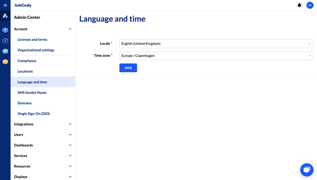Select Language and time menu item
This screenshot has height=180, width=317.
43,82
